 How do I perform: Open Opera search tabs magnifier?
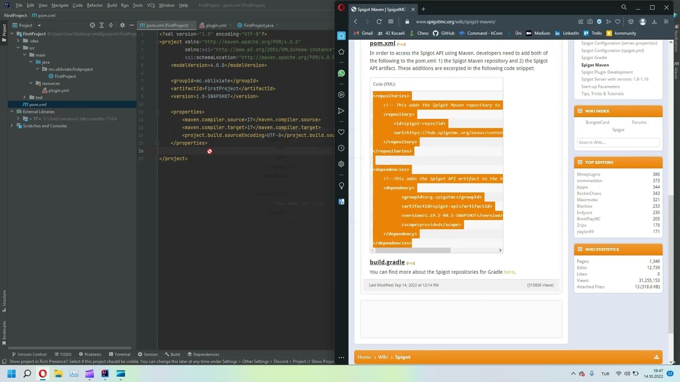pyautogui.click(x=624, y=7)
